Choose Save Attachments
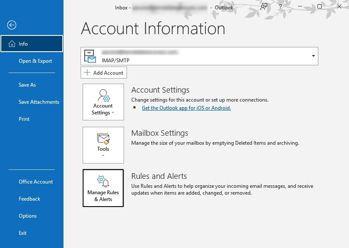Screen dimensions: 349x248 [x=39, y=102]
